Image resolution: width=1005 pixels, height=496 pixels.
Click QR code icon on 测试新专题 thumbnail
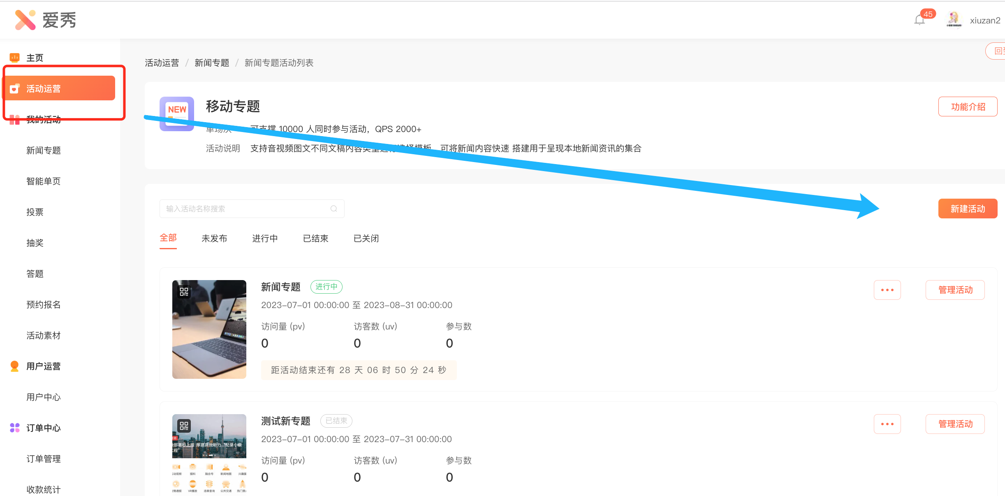click(x=184, y=425)
